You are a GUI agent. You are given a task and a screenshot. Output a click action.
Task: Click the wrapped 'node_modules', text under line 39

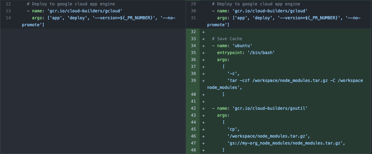pos(225,87)
